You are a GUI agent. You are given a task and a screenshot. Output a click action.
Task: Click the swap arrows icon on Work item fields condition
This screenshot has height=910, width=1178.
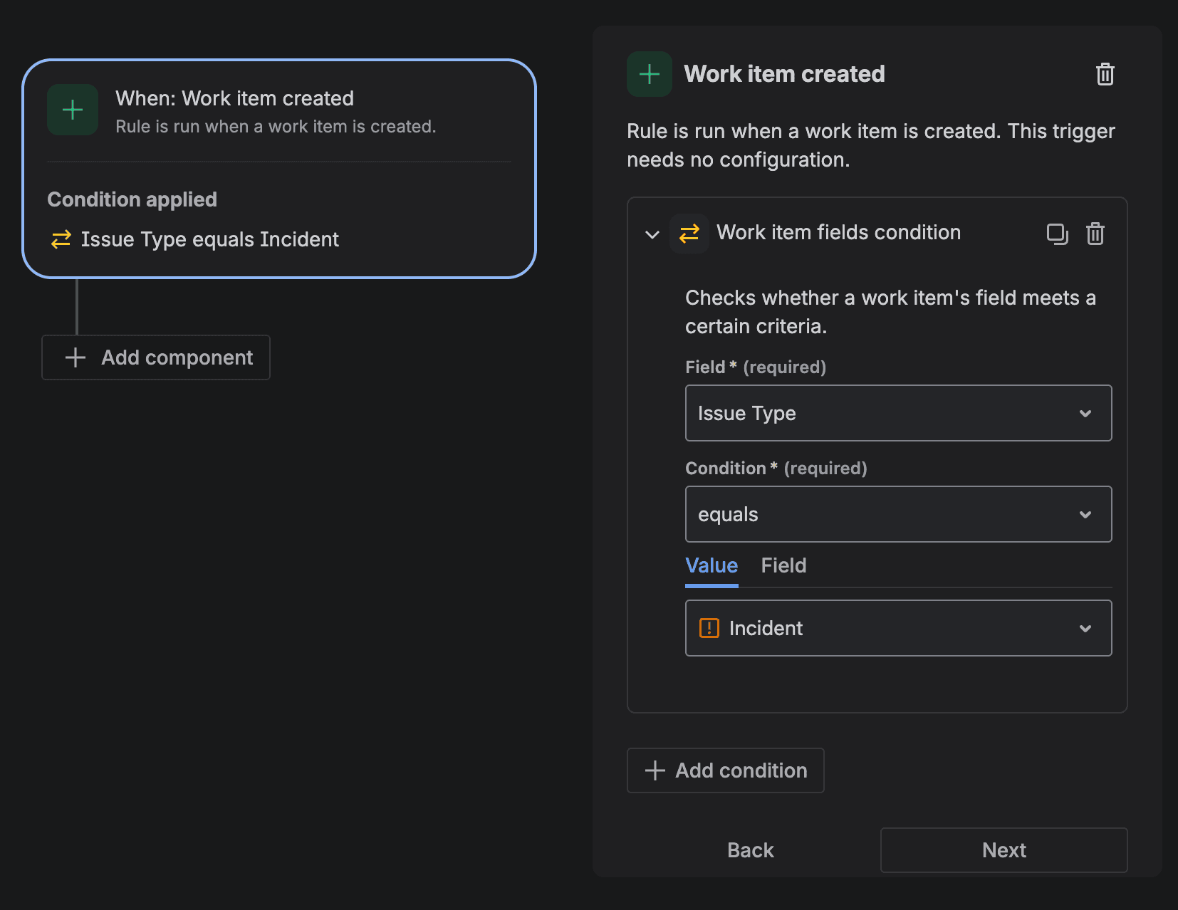(689, 233)
